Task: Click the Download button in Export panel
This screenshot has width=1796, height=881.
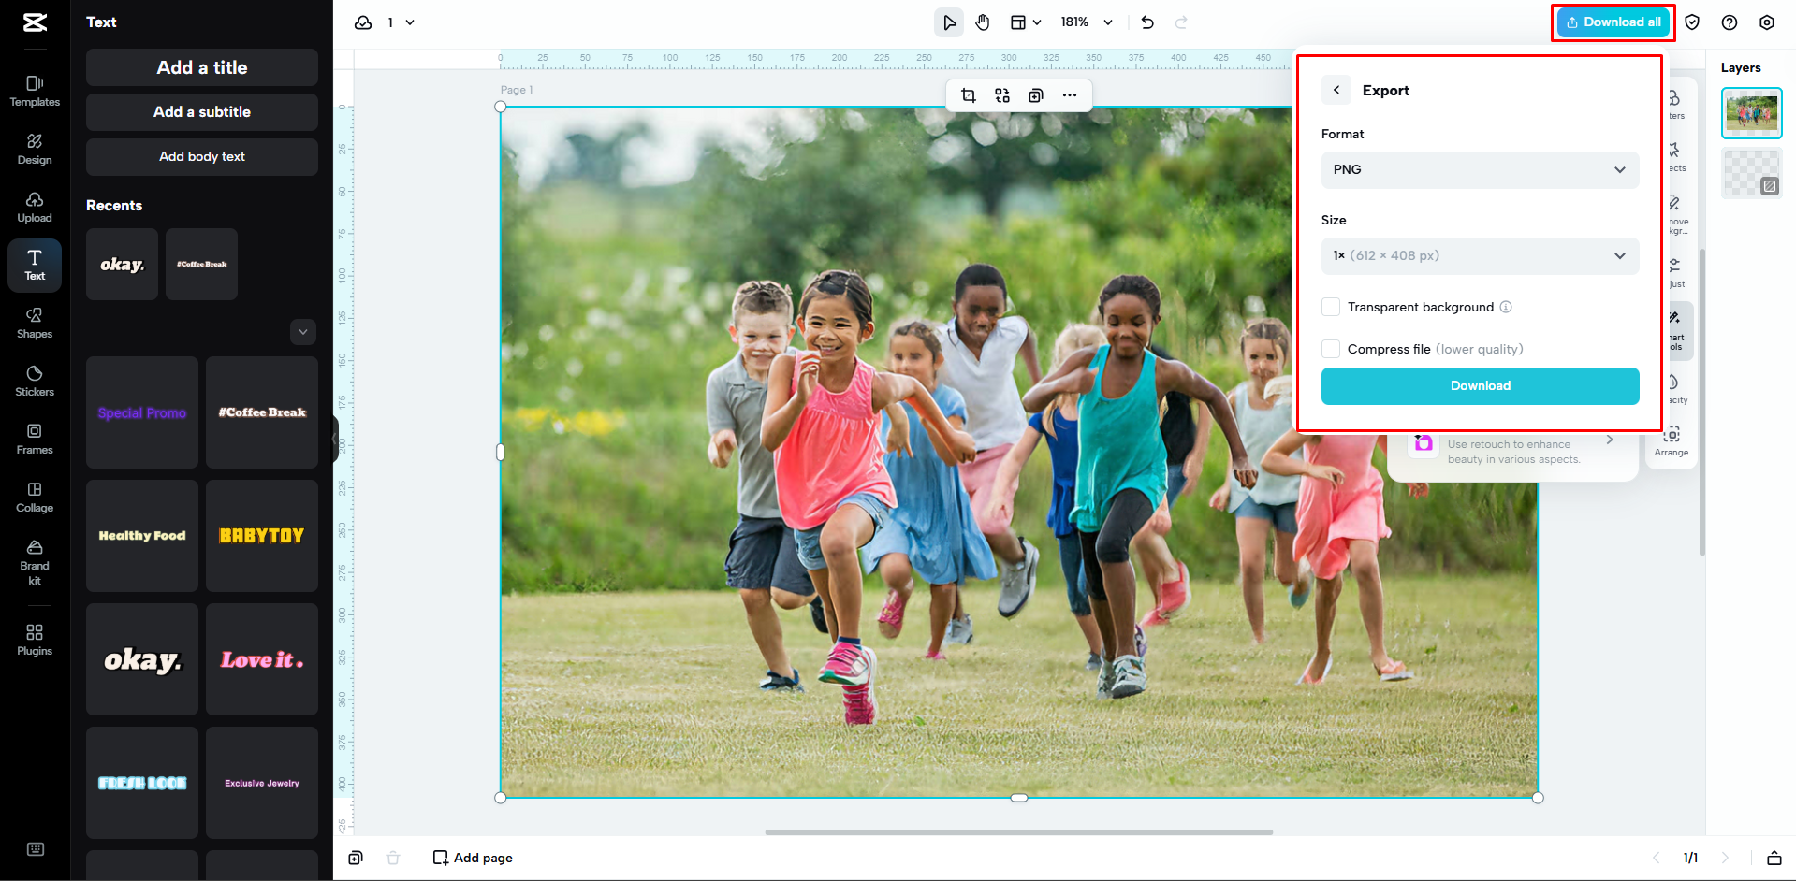Action: point(1481,386)
